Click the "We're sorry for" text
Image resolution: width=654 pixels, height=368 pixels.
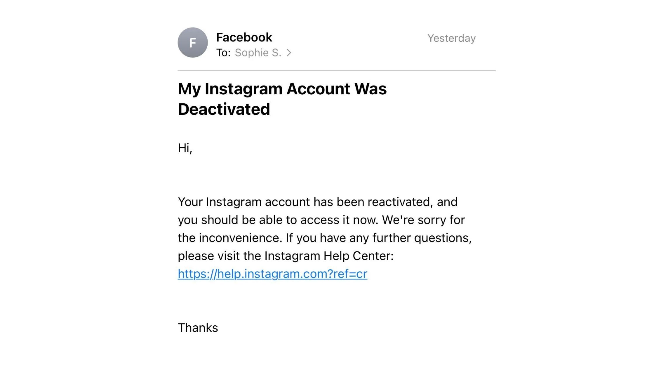pyautogui.click(x=423, y=220)
